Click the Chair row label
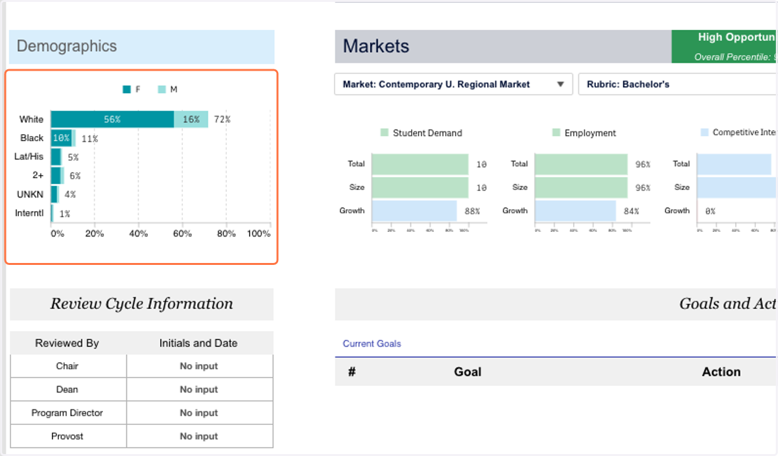 tap(67, 366)
